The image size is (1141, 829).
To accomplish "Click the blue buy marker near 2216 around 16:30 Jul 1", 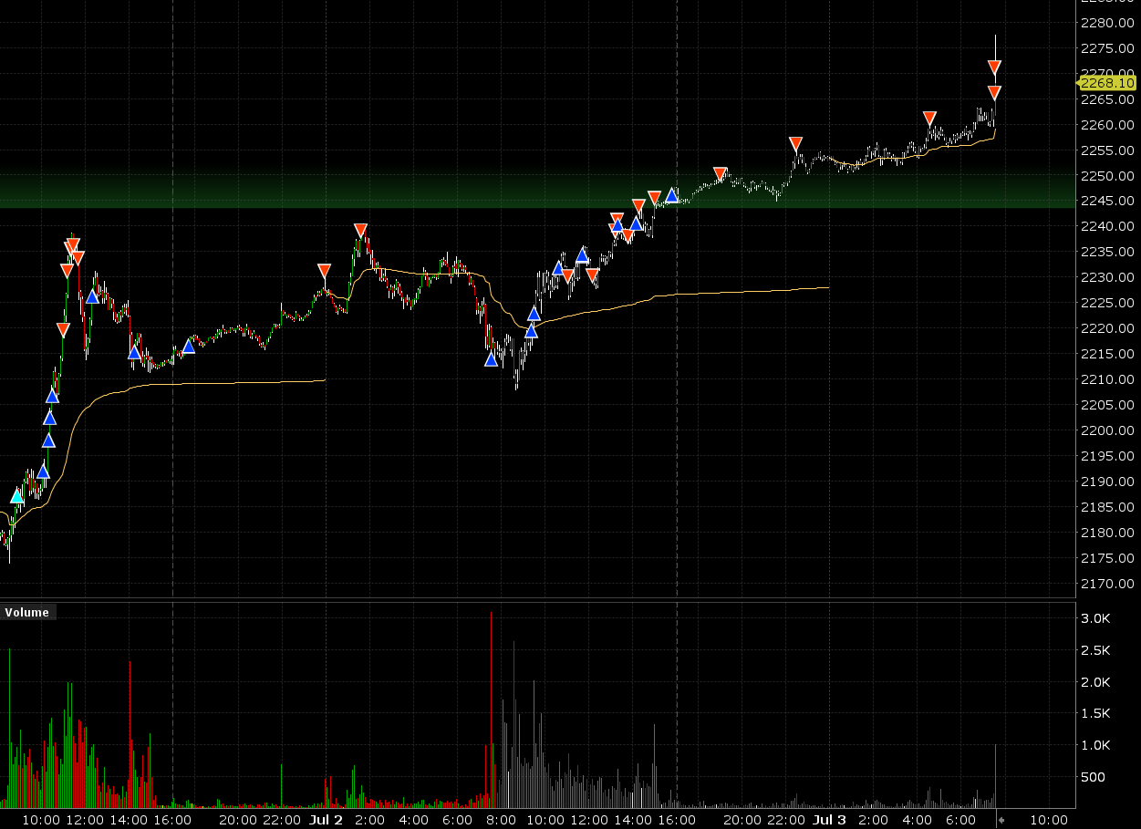I will (x=189, y=346).
